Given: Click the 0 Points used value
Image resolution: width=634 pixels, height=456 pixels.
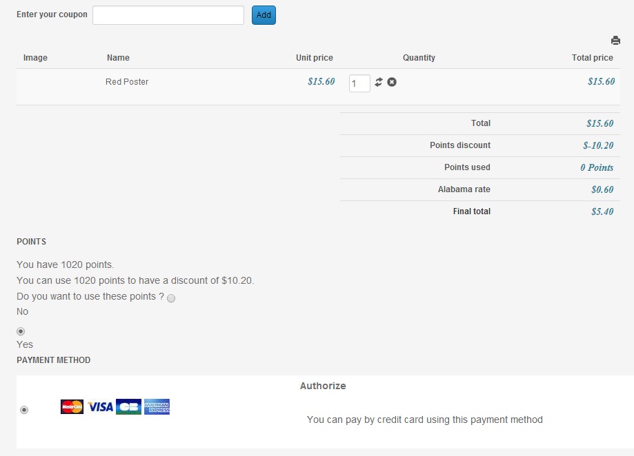Looking at the screenshot, I should coord(597,167).
